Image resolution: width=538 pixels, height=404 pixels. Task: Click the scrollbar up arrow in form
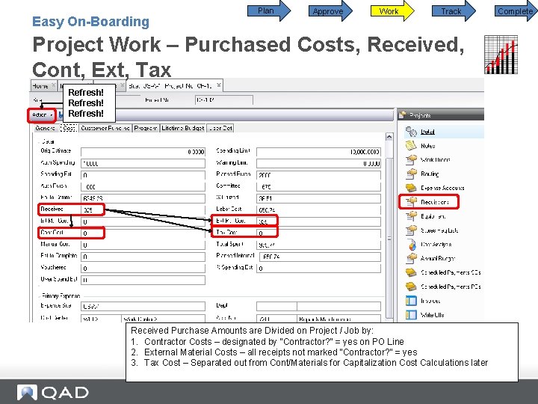pos(389,137)
